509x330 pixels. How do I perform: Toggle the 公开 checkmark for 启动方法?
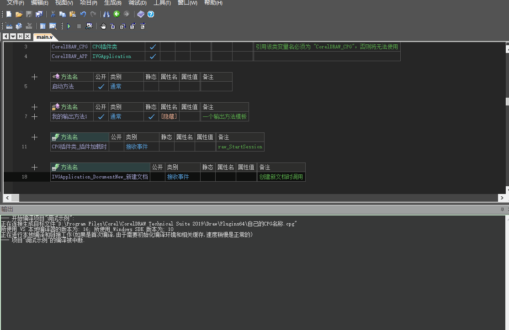coord(101,86)
